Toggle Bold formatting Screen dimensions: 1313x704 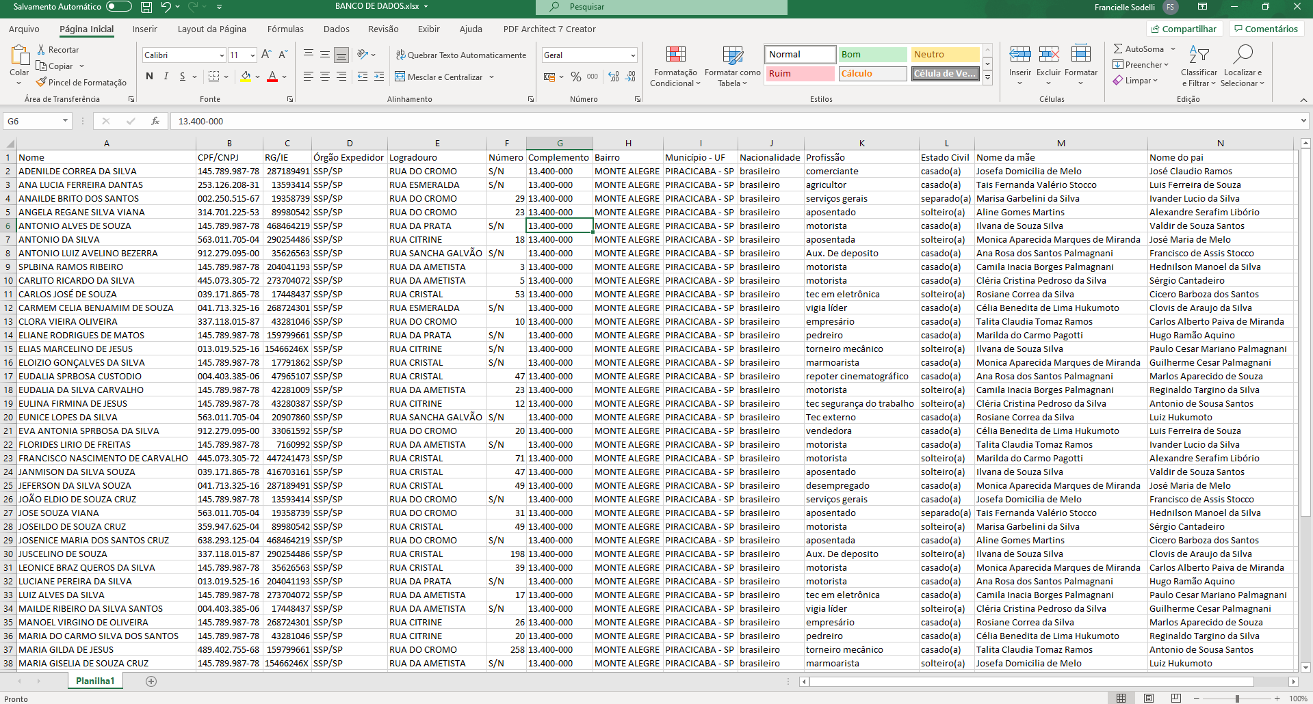(x=149, y=77)
